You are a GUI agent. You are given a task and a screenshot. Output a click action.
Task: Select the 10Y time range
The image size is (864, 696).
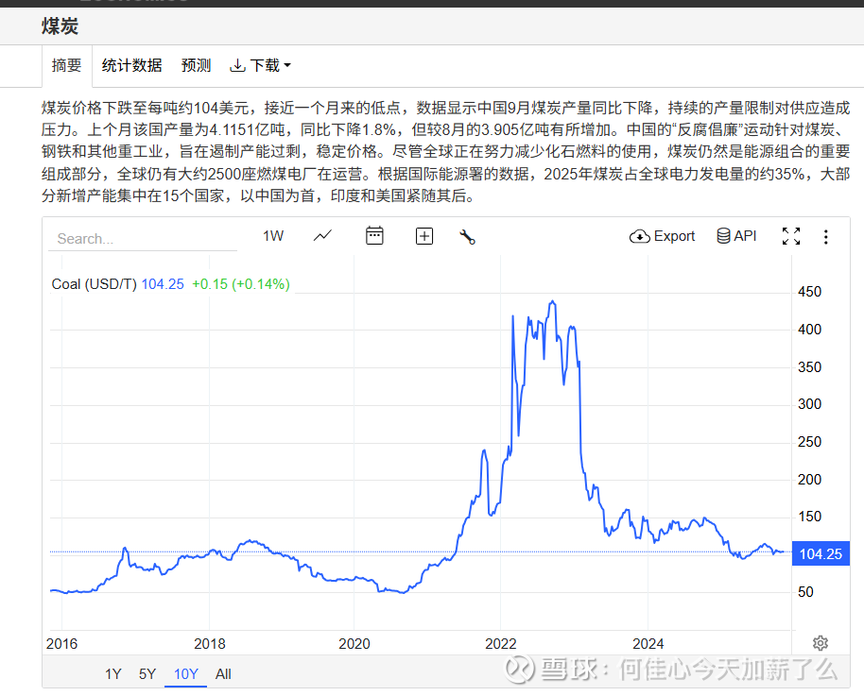[185, 674]
